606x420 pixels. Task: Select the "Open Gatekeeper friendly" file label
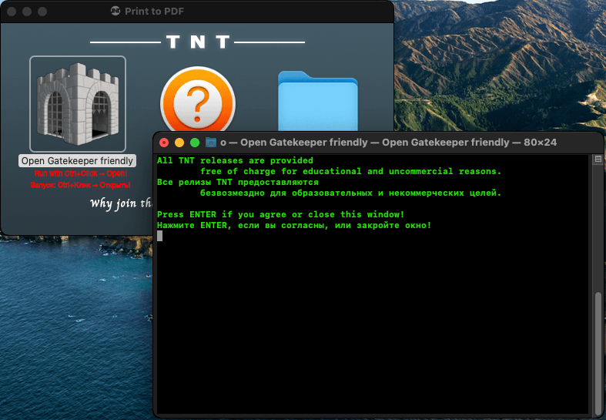pos(77,161)
